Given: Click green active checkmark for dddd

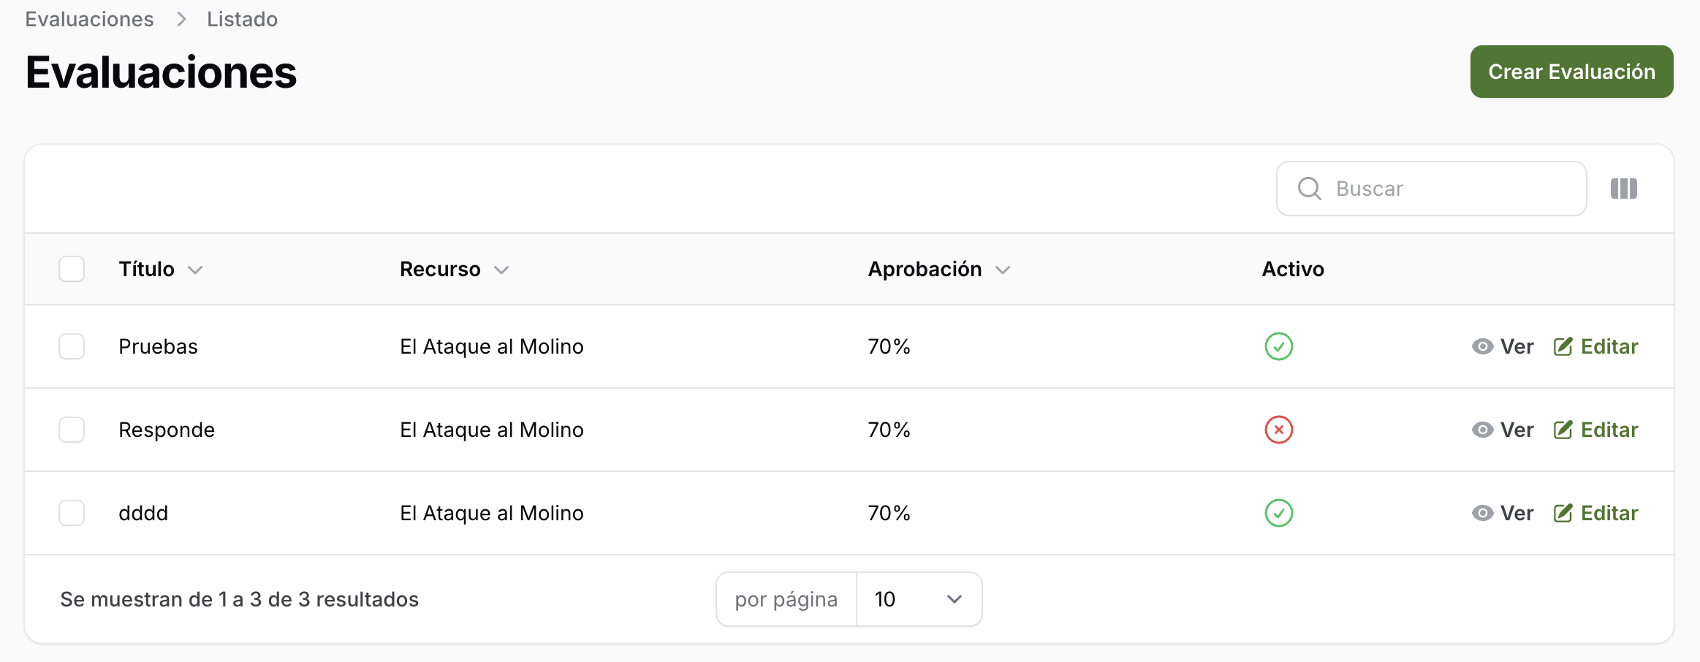Looking at the screenshot, I should 1278,513.
